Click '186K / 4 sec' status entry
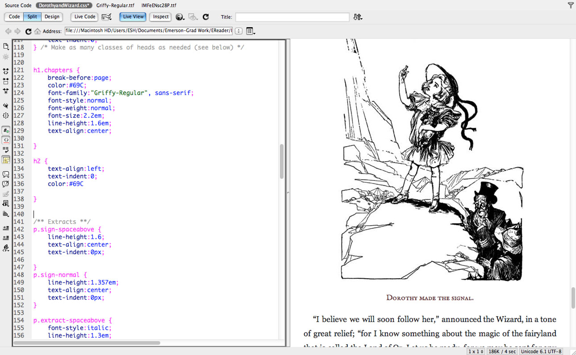Screen dimensions: 576x355 [502, 351]
